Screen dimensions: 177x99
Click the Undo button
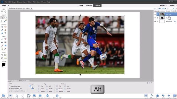pos(17,96)
